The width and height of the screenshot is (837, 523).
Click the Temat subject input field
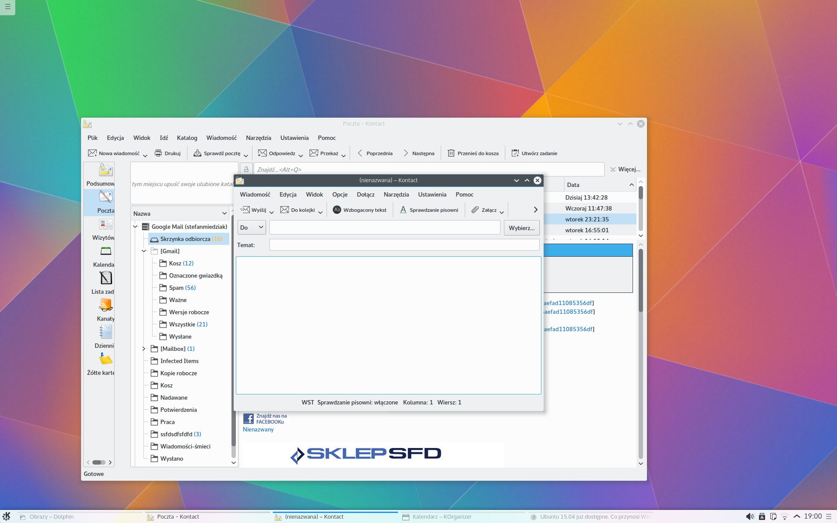[404, 245]
